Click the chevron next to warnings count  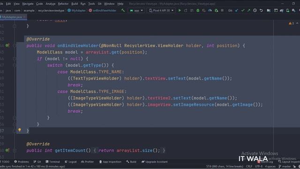pyautogui.click(x=297, y=23)
